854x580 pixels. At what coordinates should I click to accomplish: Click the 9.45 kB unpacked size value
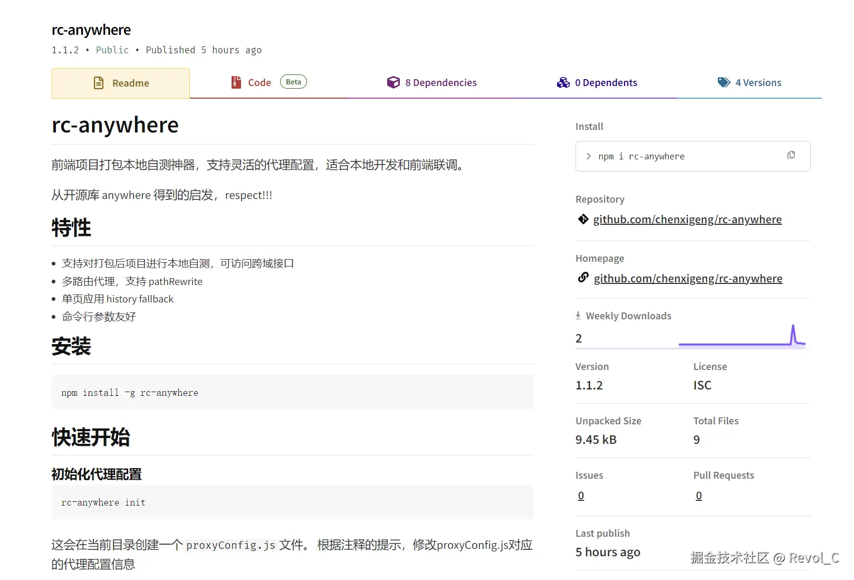click(x=596, y=440)
